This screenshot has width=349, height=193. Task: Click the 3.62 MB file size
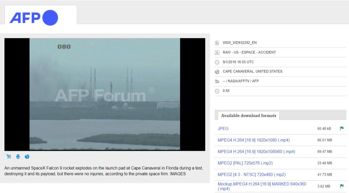(324, 186)
